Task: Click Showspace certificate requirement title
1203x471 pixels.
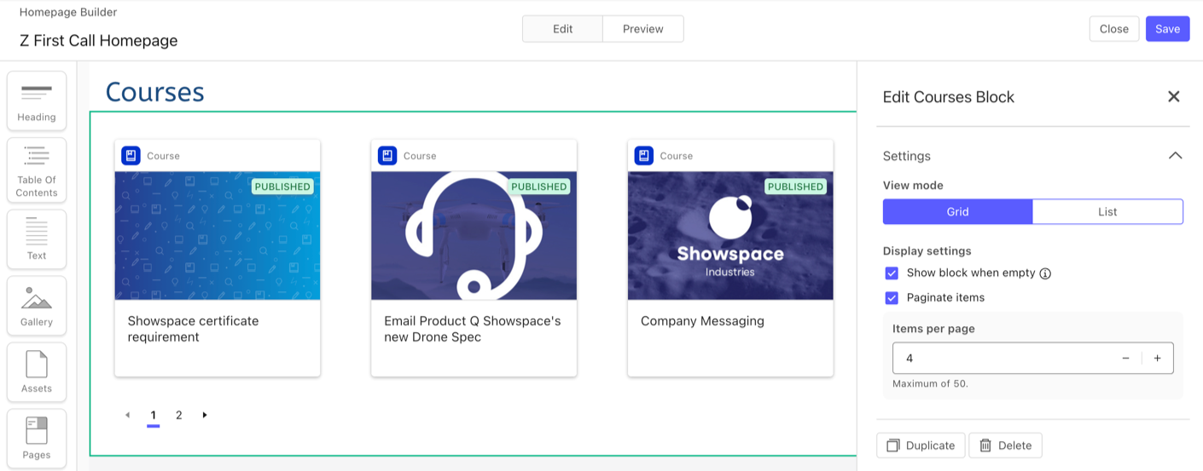Action: [193, 329]
